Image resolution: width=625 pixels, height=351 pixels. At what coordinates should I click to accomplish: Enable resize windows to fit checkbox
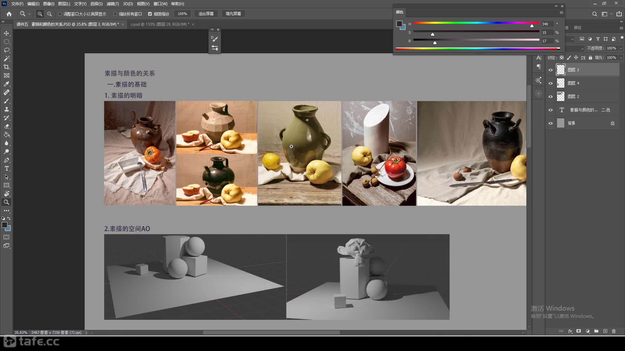[x=60, y=14]
